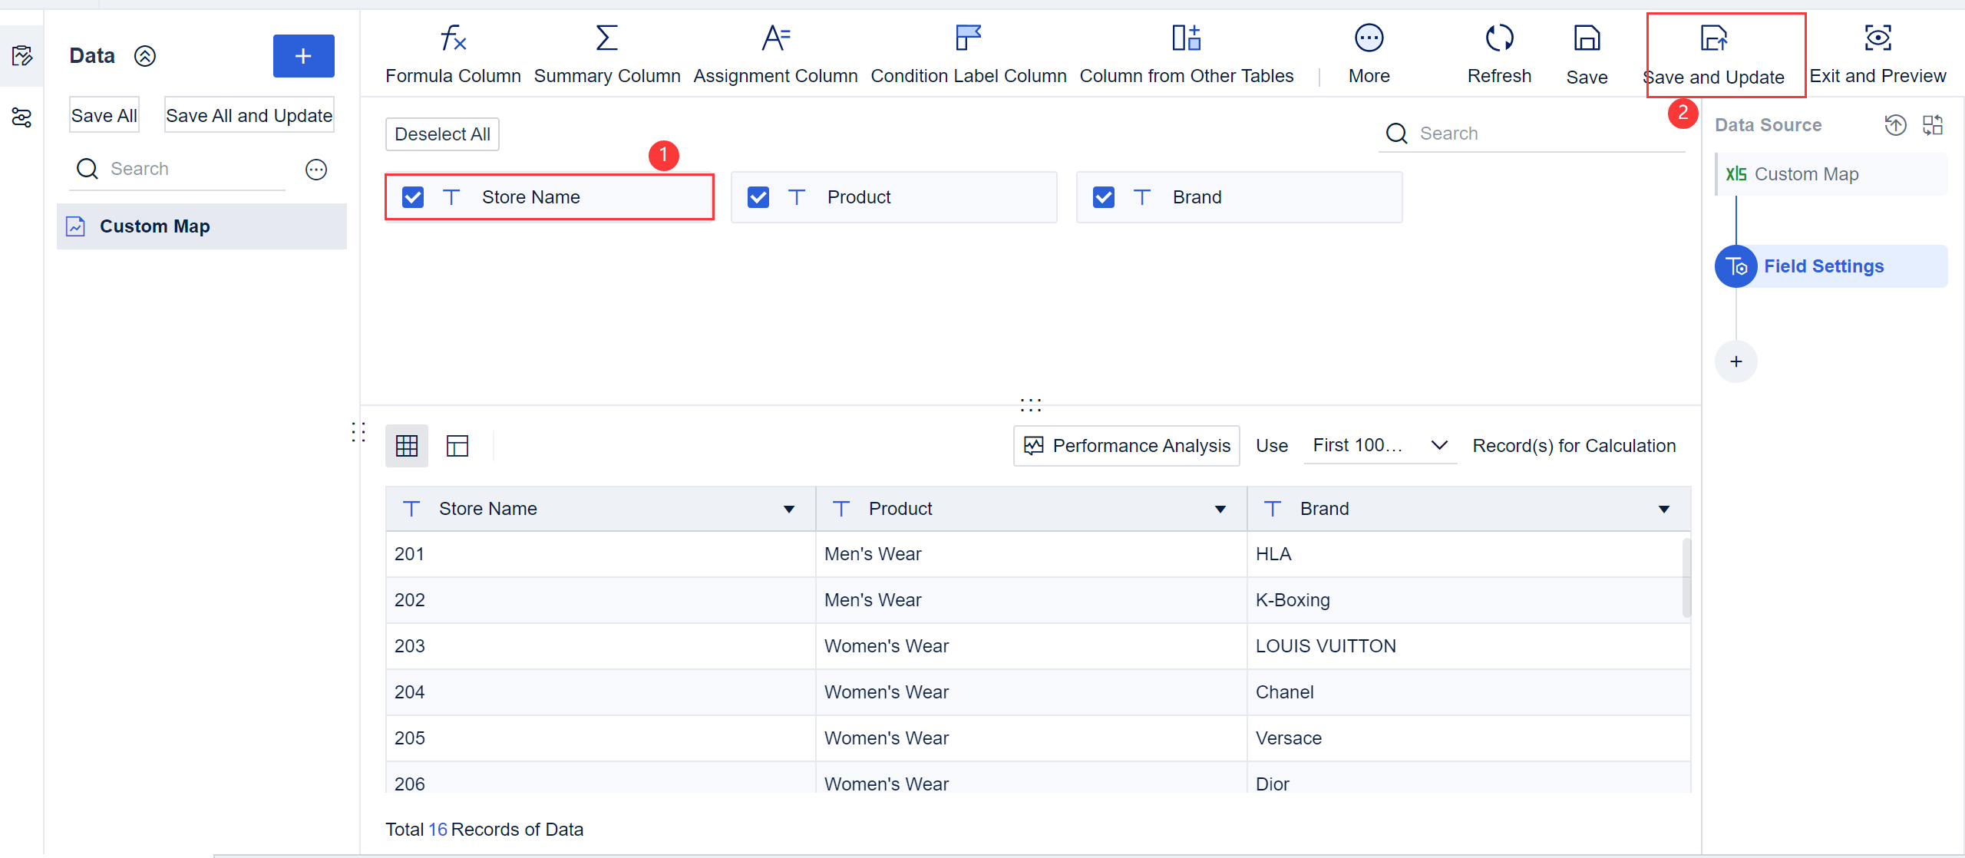The height and width of the screenshot is (858, 1965).
Task: Uncheck the Product field checkbox
Action: point(758,196)
